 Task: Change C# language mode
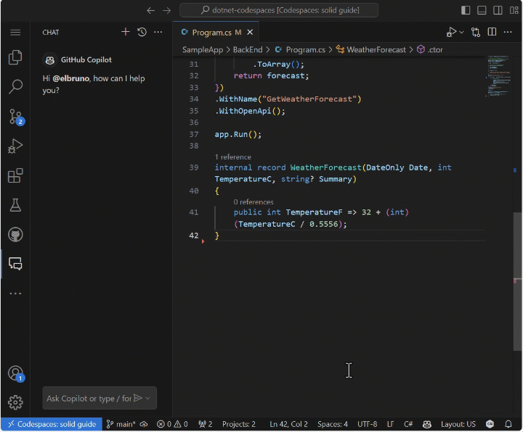tap(408, 424)
